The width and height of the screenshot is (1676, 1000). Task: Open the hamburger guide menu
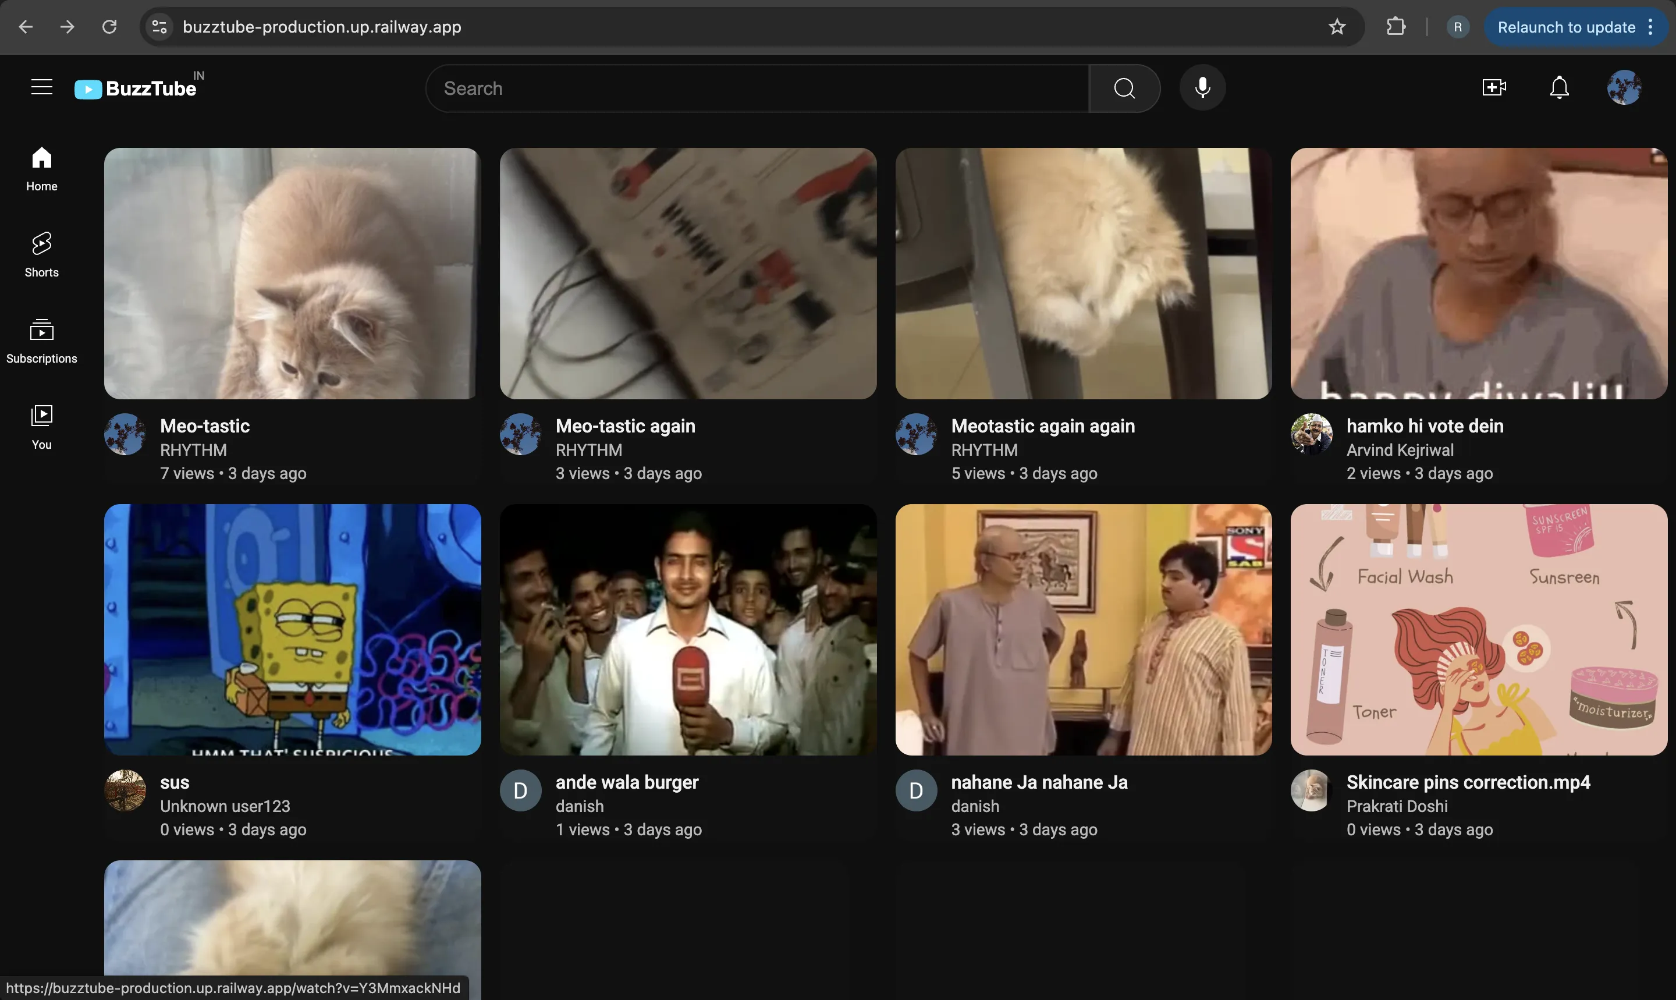[42, 87]
